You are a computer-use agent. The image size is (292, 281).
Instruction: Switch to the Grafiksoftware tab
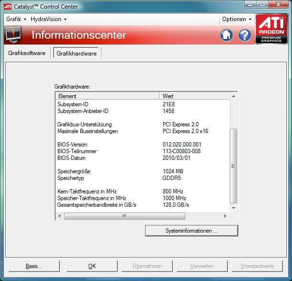click(x=27, y=53)
